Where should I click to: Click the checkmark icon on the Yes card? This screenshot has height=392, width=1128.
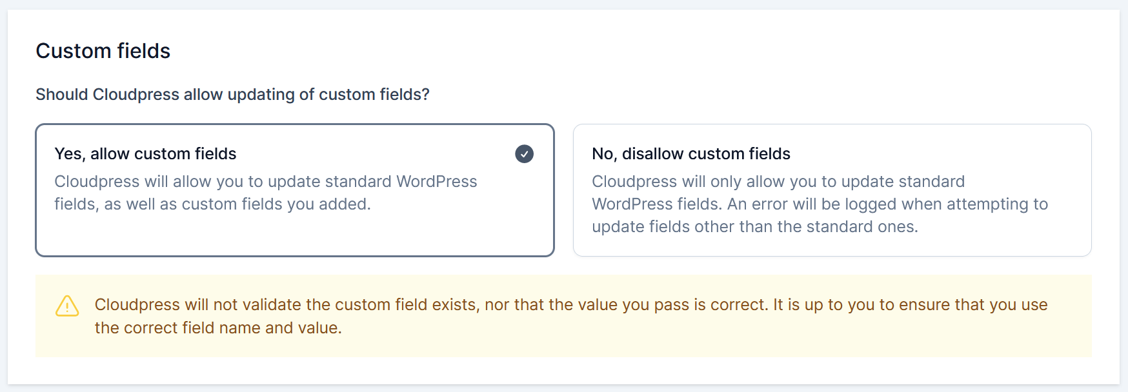pyautogui.click(x=524, y=154)
